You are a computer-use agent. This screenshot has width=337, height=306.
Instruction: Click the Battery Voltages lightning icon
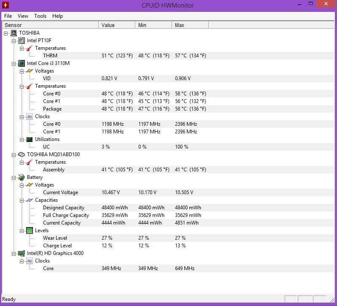click(30, 185)
